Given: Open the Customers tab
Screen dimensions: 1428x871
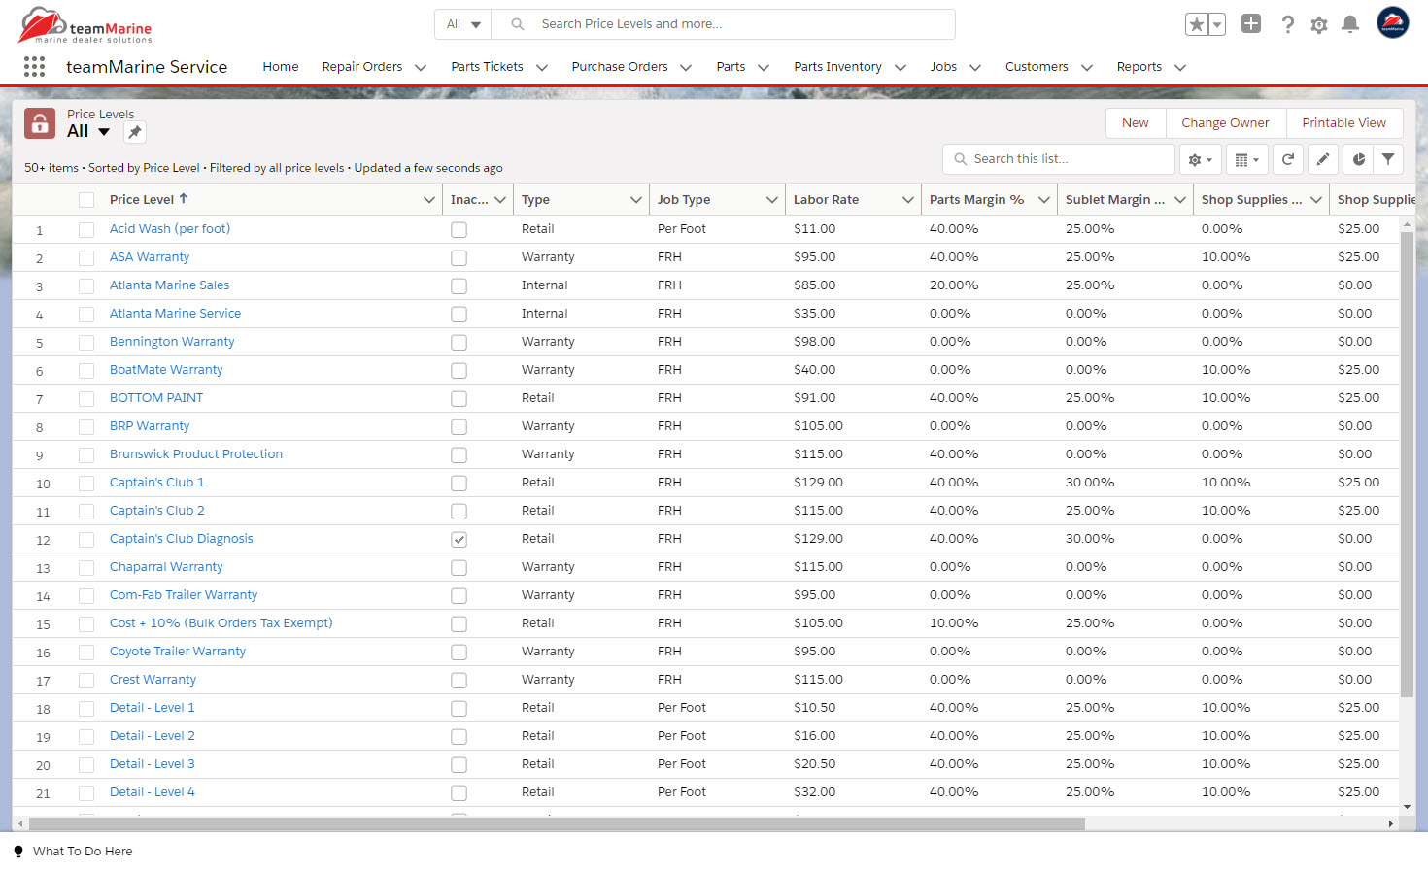Looking at the screenshot, I should tap(1036, 67).
